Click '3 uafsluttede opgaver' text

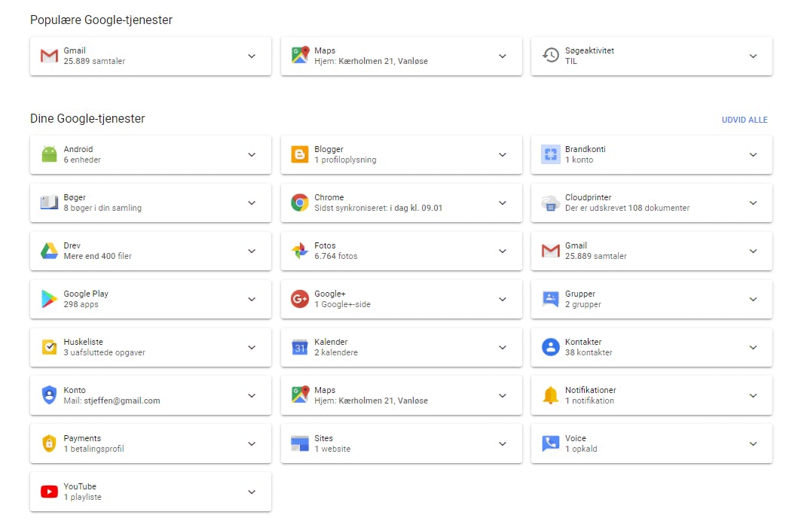pos(104,352)
